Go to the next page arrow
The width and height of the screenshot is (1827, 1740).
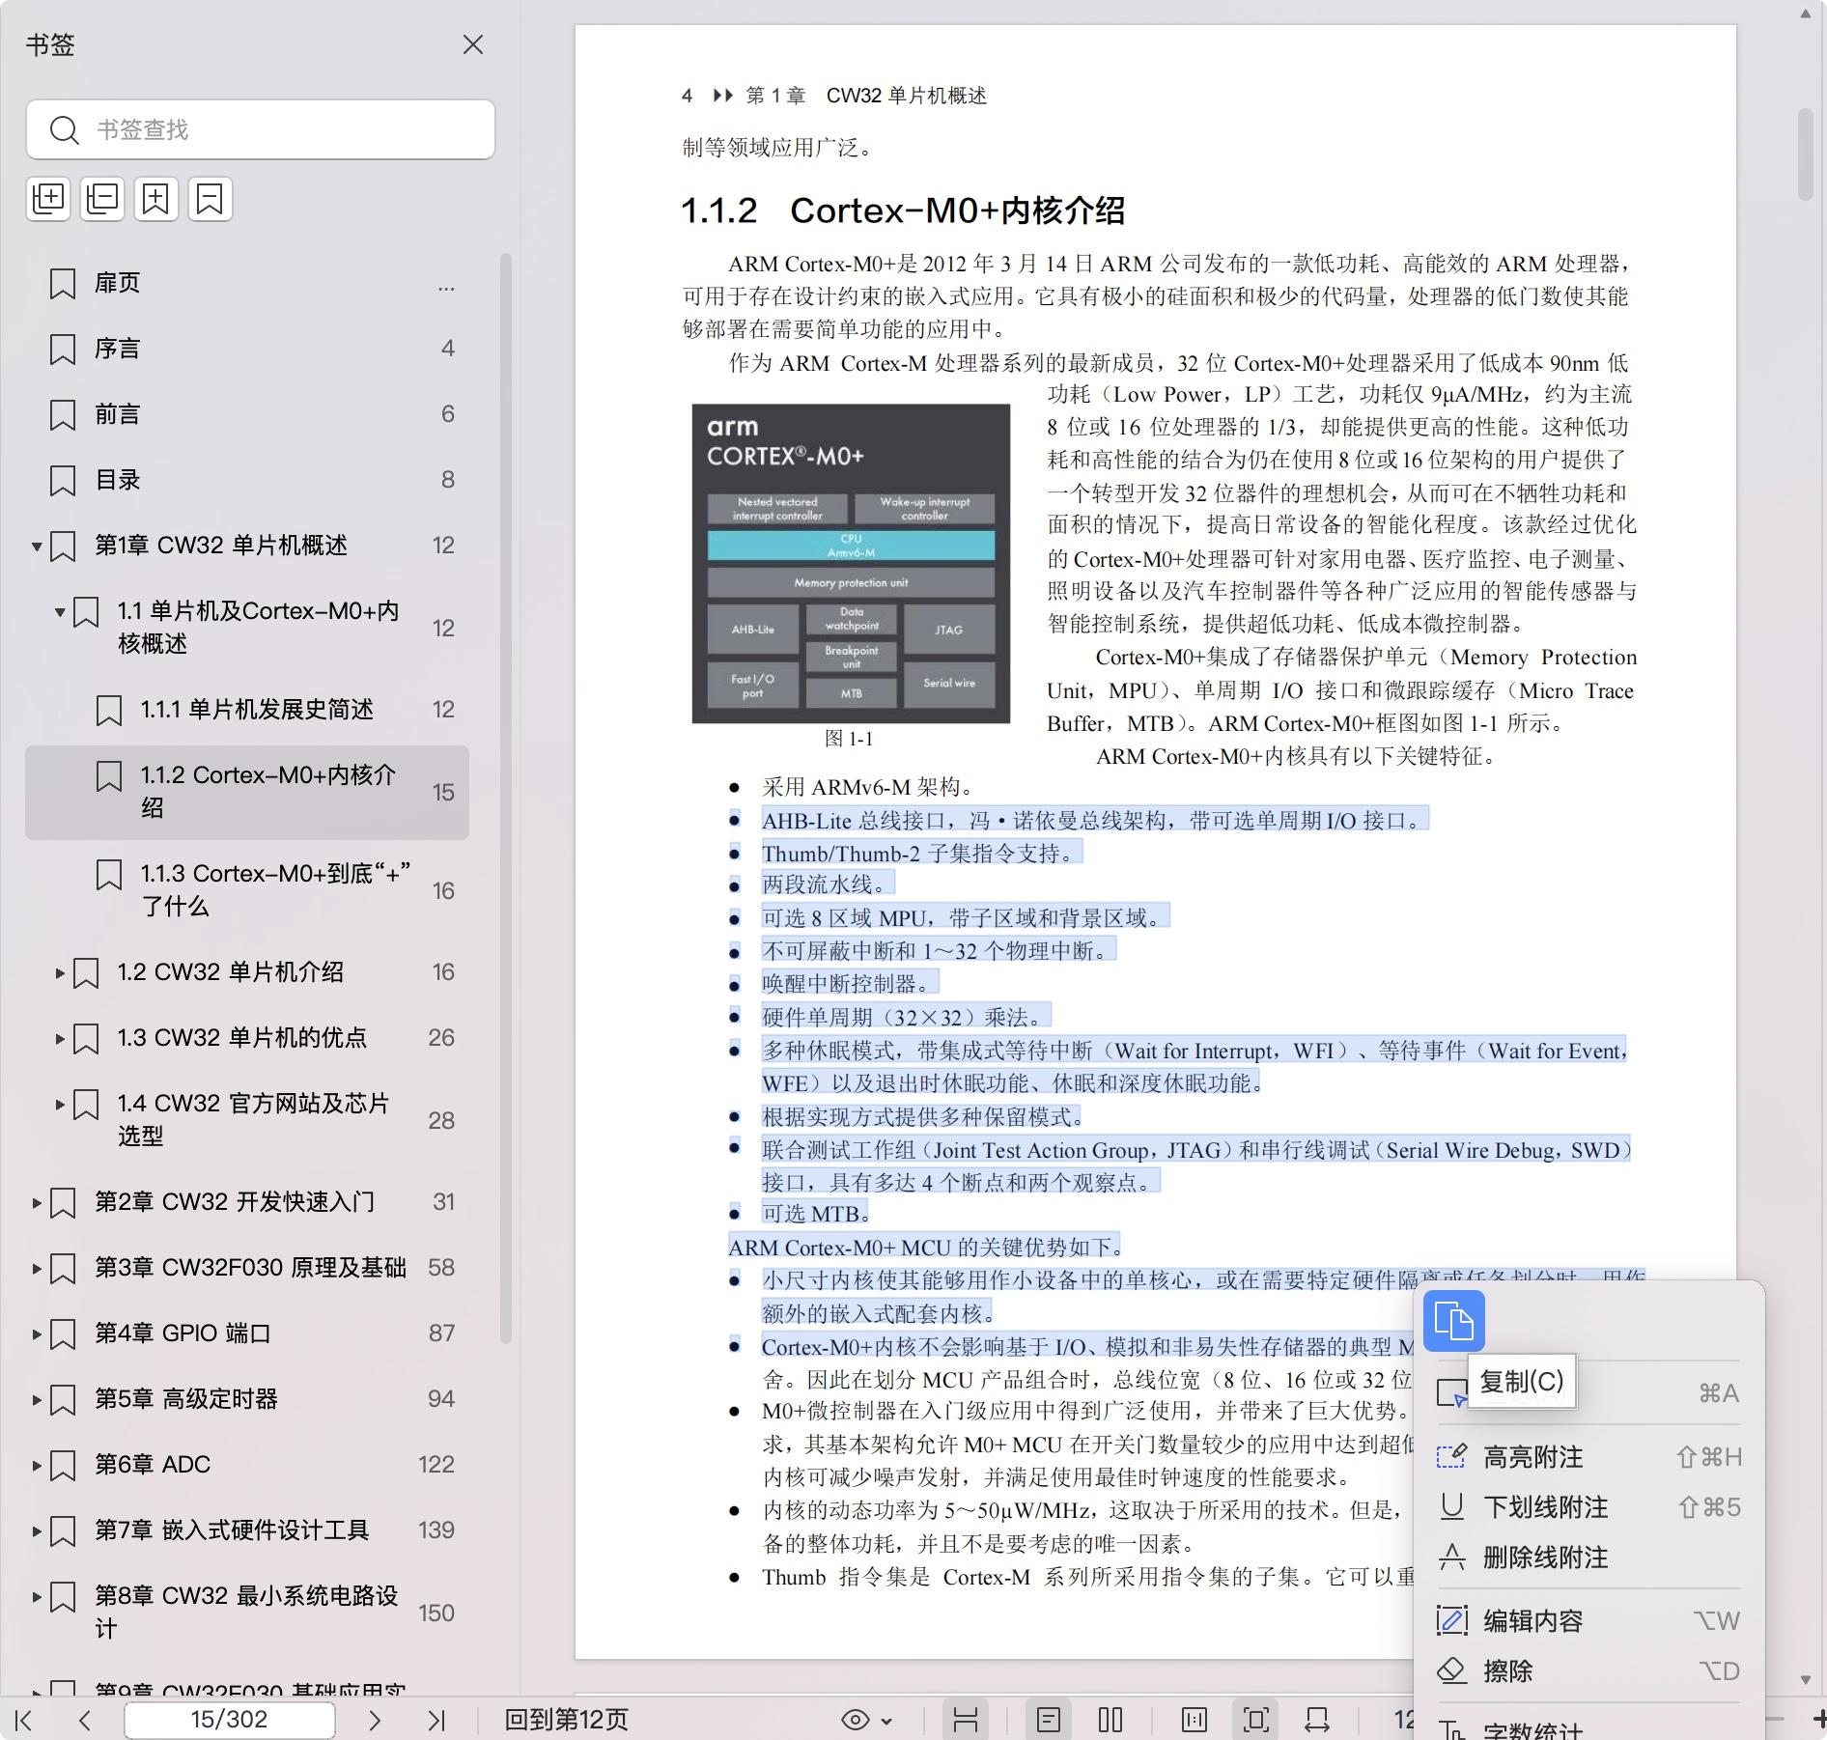pyautogui.click(x=375, y=1720)
